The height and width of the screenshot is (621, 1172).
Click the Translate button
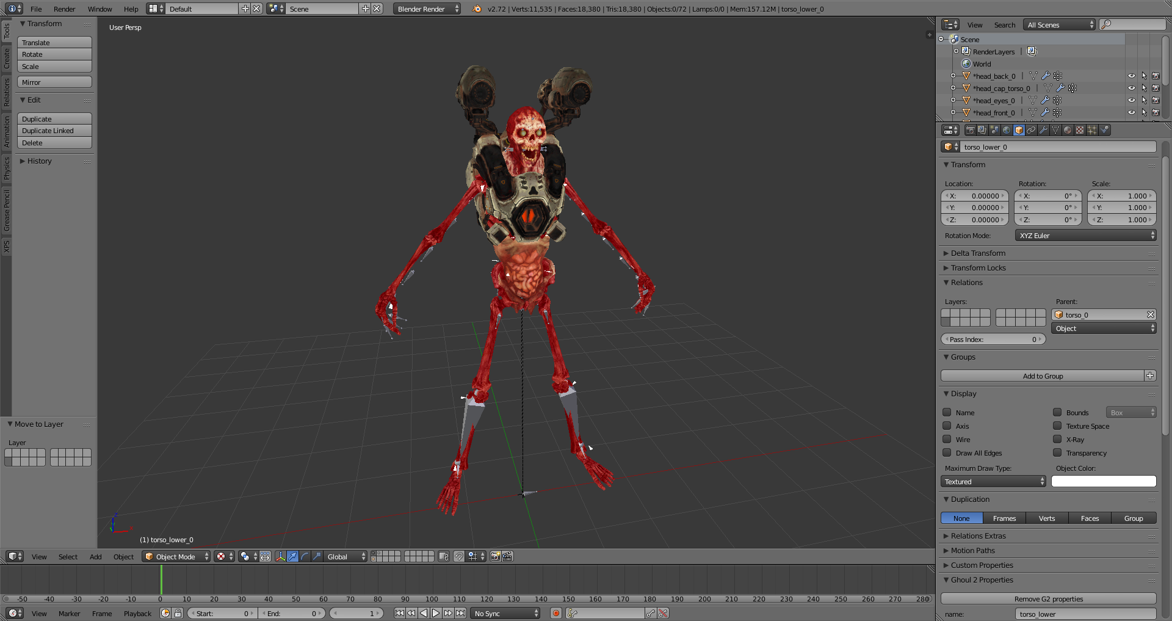(x=54, y=43)
